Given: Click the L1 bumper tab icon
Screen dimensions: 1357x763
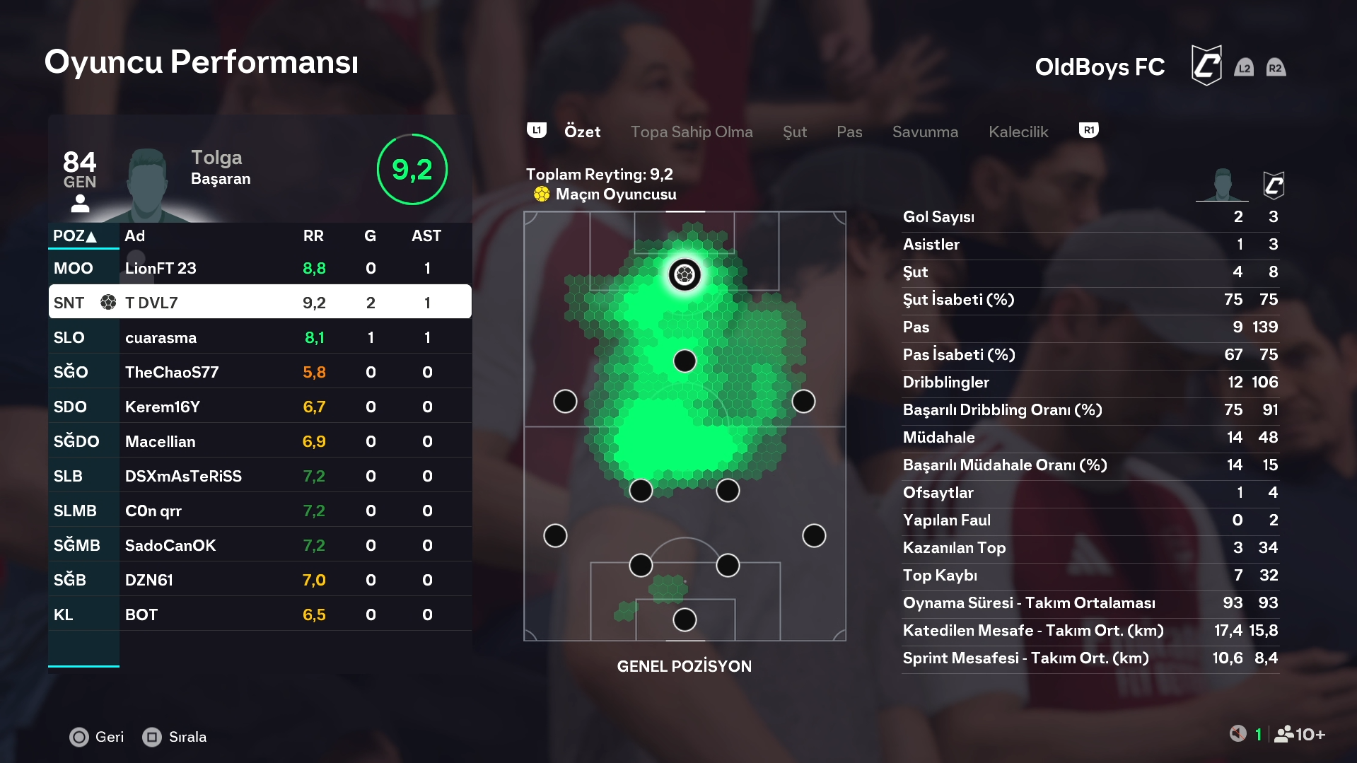Looking at the screenshot, I should (537, 131).
